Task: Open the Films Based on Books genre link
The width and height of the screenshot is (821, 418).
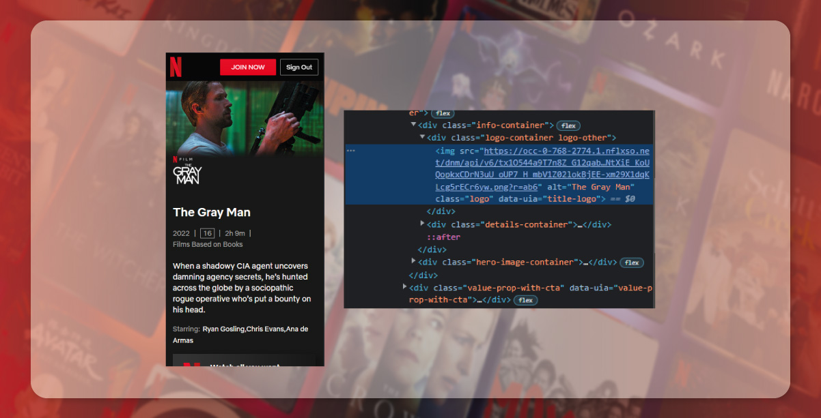Action: [208, 244]
